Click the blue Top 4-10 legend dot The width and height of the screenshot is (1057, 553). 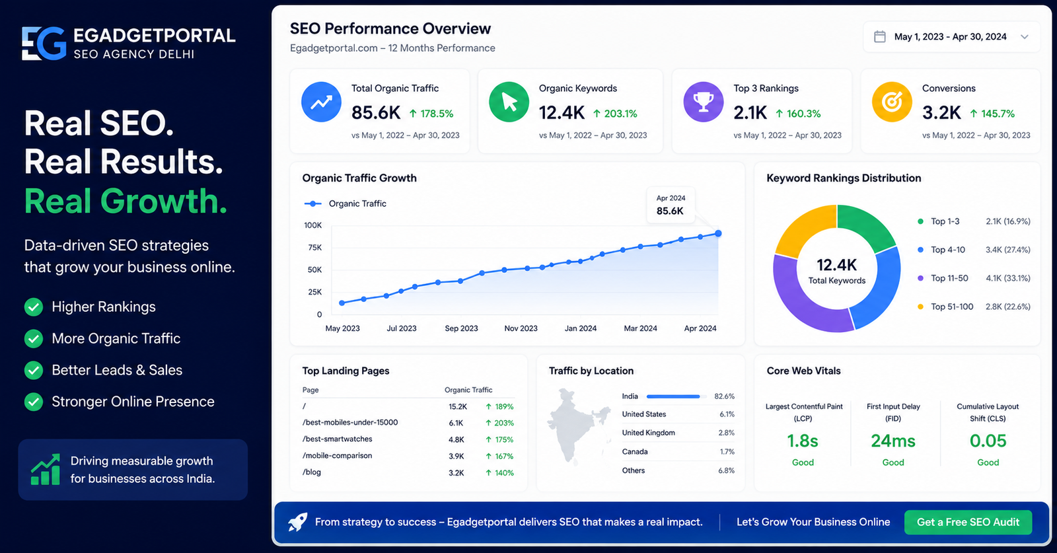(x=920, y=250)
